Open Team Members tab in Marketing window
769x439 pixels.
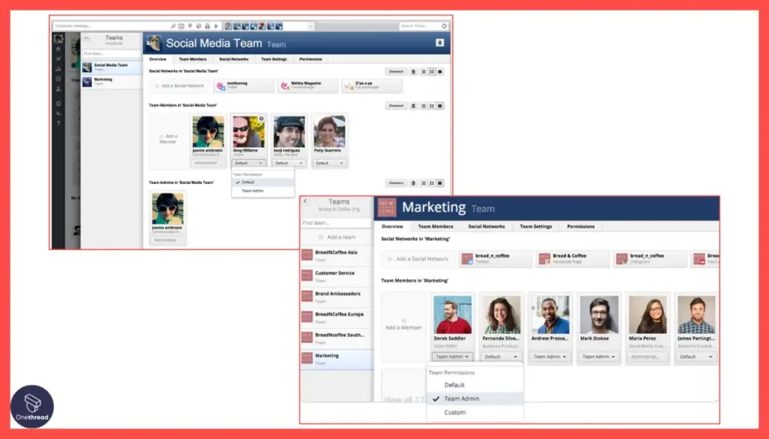pos(436,227)
